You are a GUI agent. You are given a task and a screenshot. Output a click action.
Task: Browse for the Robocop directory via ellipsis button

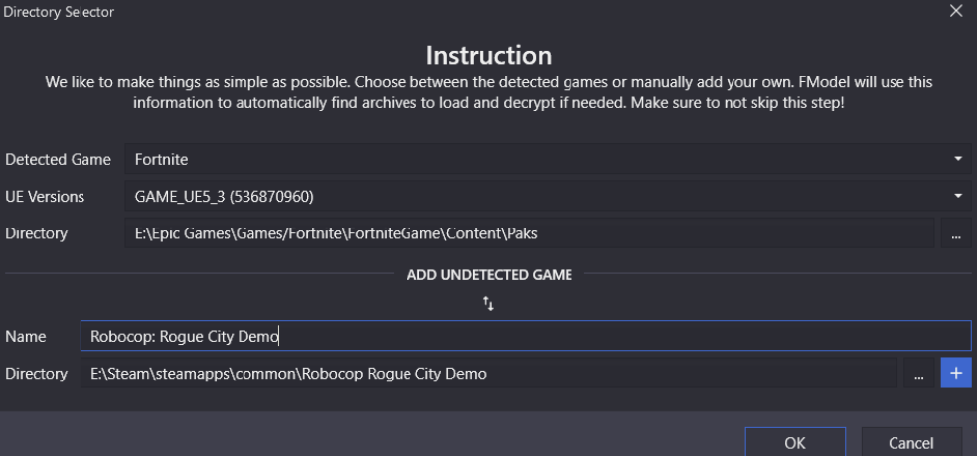tap(918, 374)
